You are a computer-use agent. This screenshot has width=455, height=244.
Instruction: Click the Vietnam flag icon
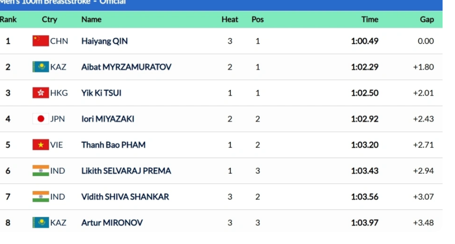41,145
